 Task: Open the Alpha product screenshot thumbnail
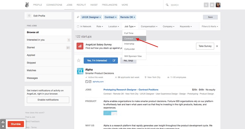click(x=110, y=113)
